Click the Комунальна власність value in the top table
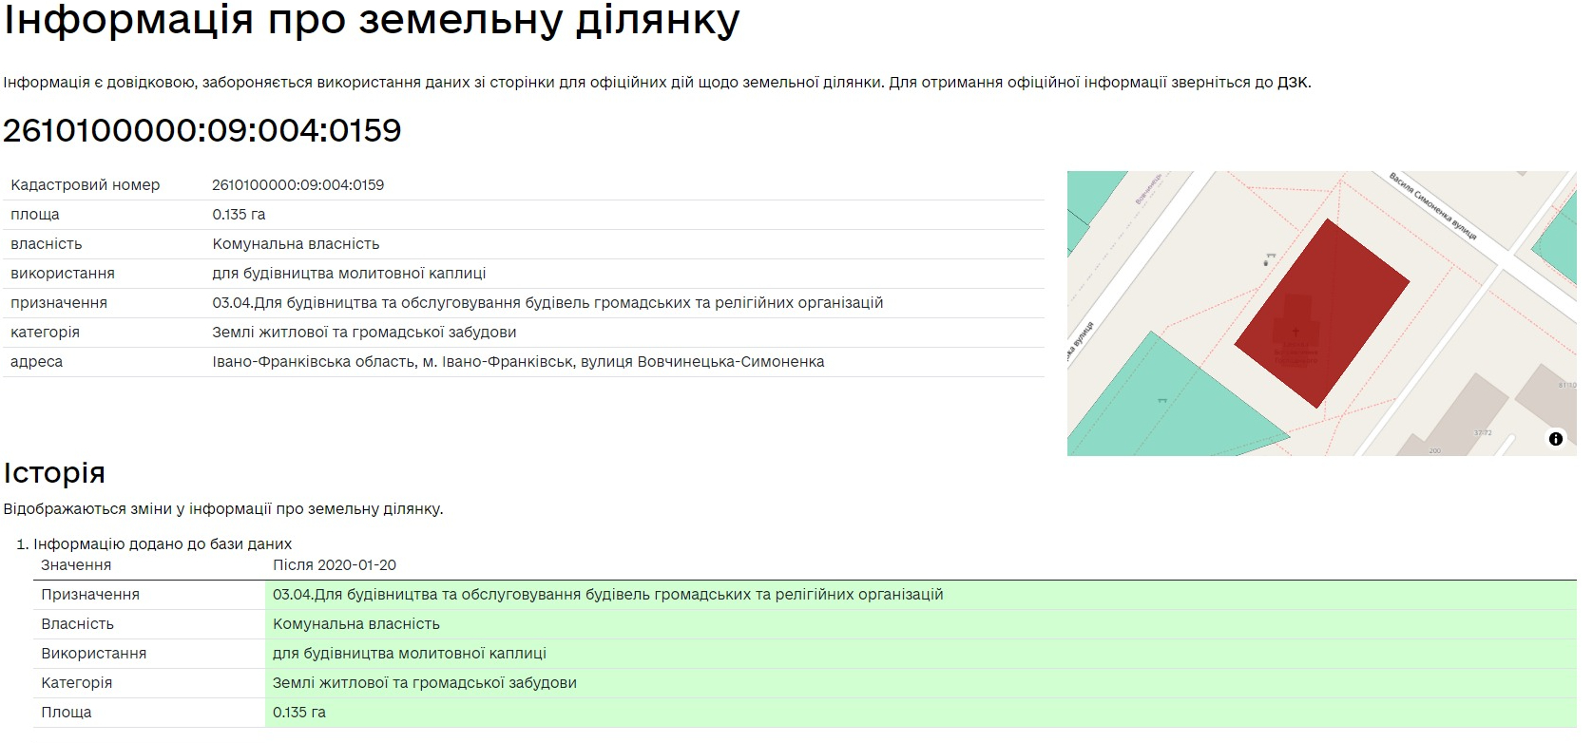Screen dimensions: 1593x743 pyautogui.click(x=296, y=244)
